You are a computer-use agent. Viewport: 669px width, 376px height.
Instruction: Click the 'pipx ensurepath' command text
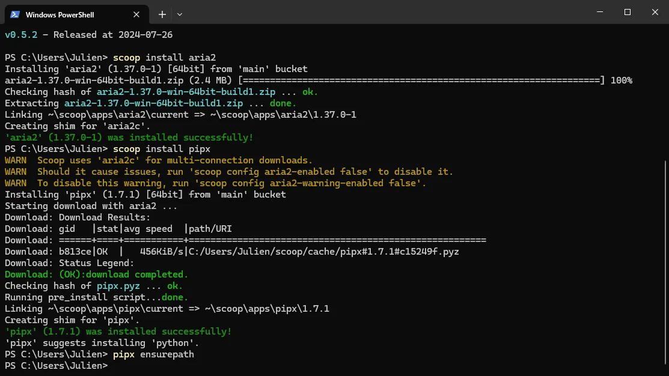pyautogui.click(x=153, y=354)
